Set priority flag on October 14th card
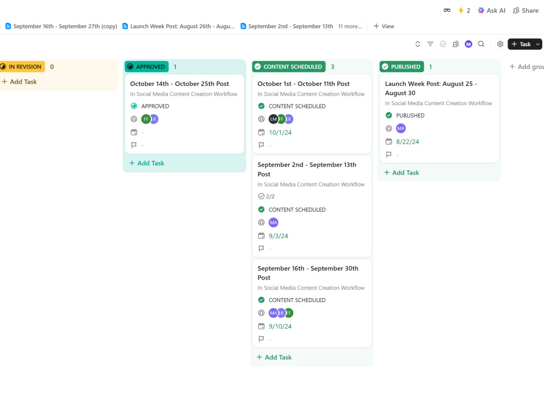Viewport: 544px width, 408px height. 134,145
